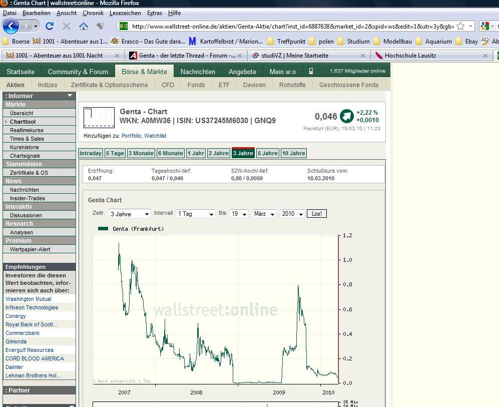The height and width of the screenshot is (407, 499).
Task: Close the studiVZ tab
Action: (x=363, y=56)
